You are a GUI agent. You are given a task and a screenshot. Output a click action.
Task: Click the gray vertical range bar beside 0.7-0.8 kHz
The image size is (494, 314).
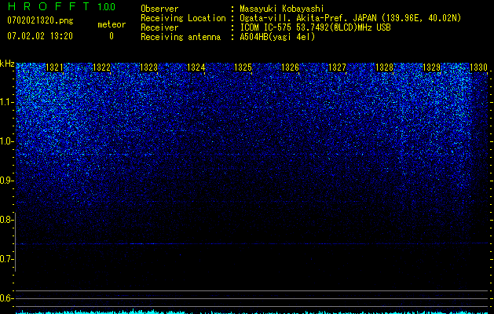pos(16,242)
